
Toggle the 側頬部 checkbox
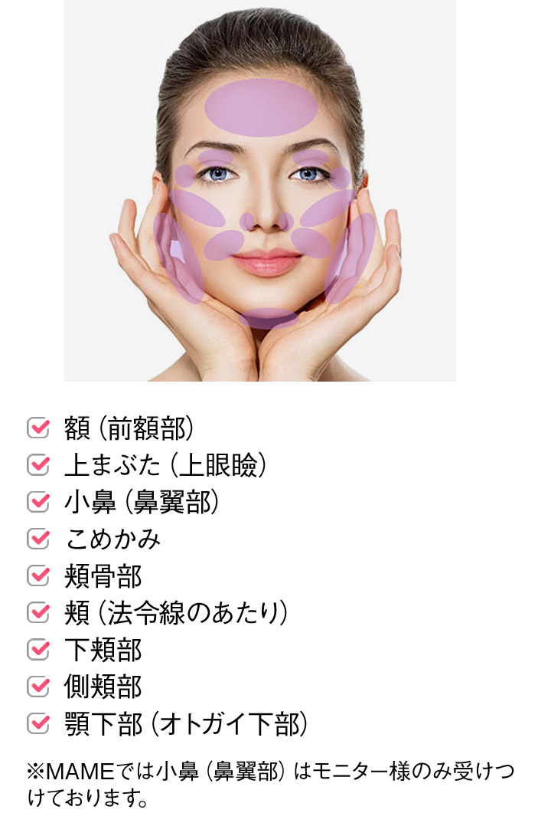37,687
